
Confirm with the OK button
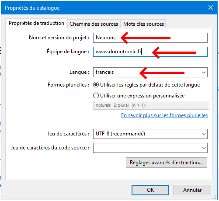[x=150, y=190]
